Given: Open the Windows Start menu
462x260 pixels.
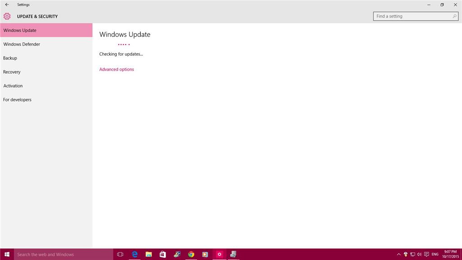Looking at the screenshot, I should click(7, 254).
